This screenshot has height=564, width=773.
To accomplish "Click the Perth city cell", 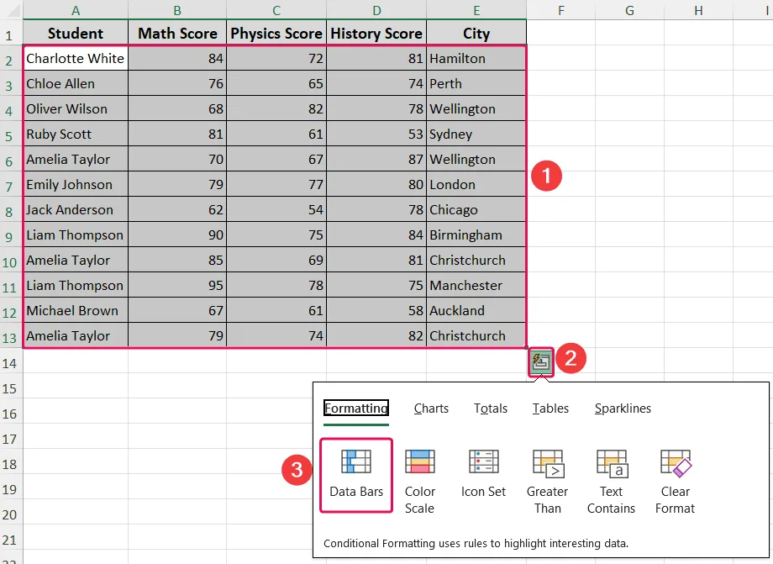I will click(x=476, y=83).
